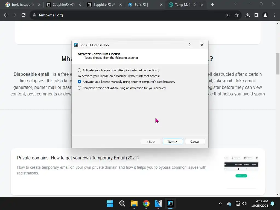Open volume speaker tray icon
280x210 pixels.
pyautogui.click(x=244, y=203)
